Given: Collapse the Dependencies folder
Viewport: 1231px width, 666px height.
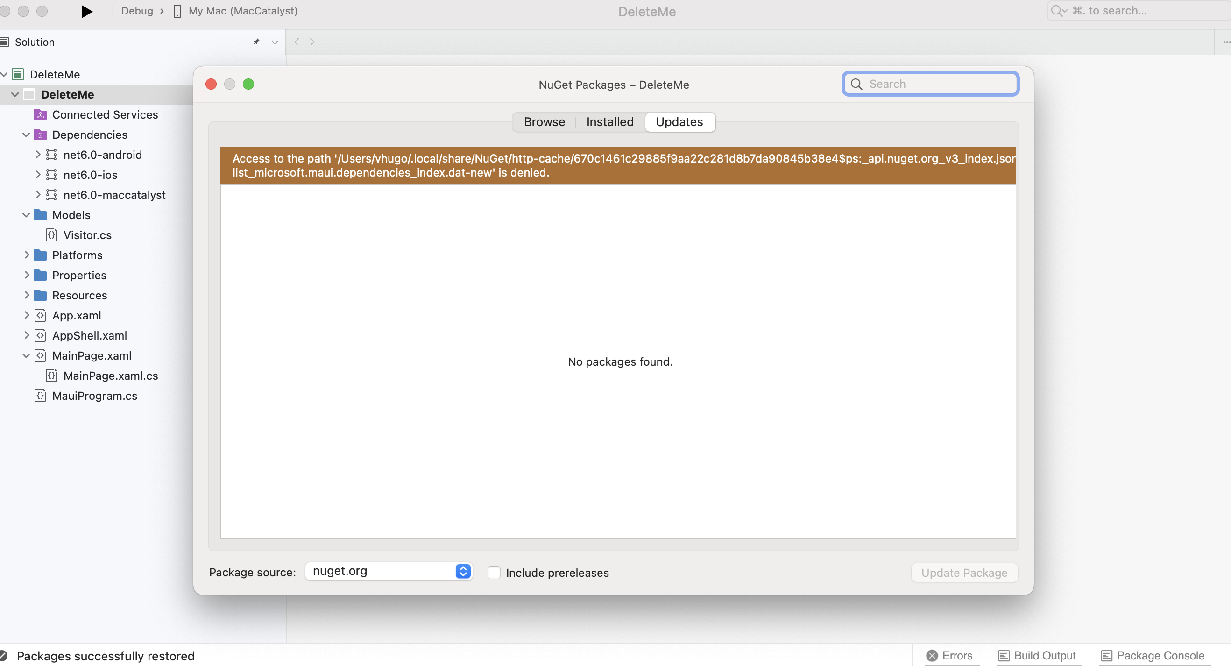Looking at the screenshot, I should click(x=26, y=134).
